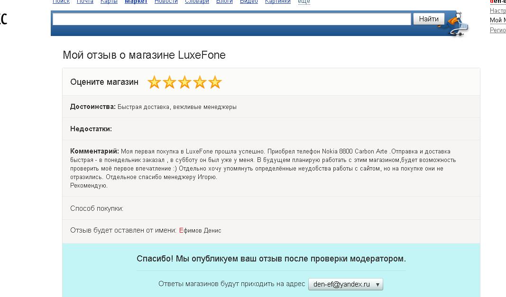The image size is (506, 297).
Task: Expand the ещё services link
Action: [304, 1]
